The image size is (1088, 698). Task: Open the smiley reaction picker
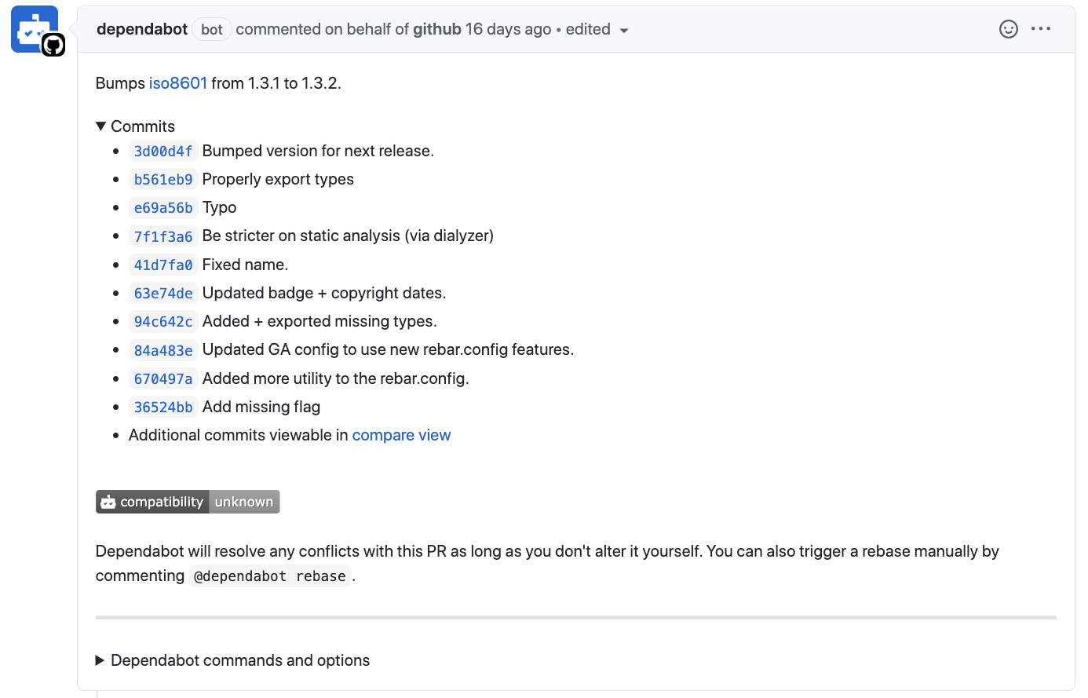[x=1008, y=29]
